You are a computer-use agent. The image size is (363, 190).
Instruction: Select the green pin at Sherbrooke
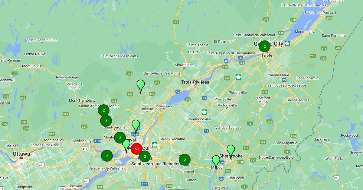(231, 150)
